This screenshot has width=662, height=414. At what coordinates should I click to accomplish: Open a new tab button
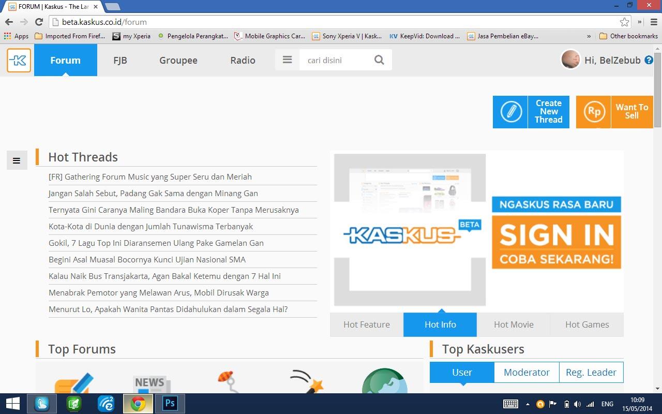pyautogui.click(x=113, y=7)
